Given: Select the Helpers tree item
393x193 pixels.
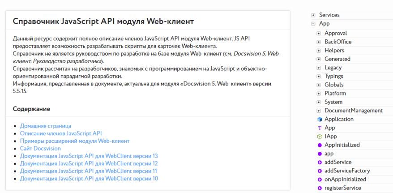Looking at the screenshot, I should [334, 51].
